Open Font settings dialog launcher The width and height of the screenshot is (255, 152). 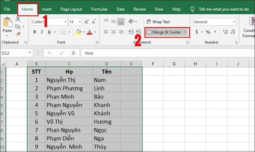(97, 42)
